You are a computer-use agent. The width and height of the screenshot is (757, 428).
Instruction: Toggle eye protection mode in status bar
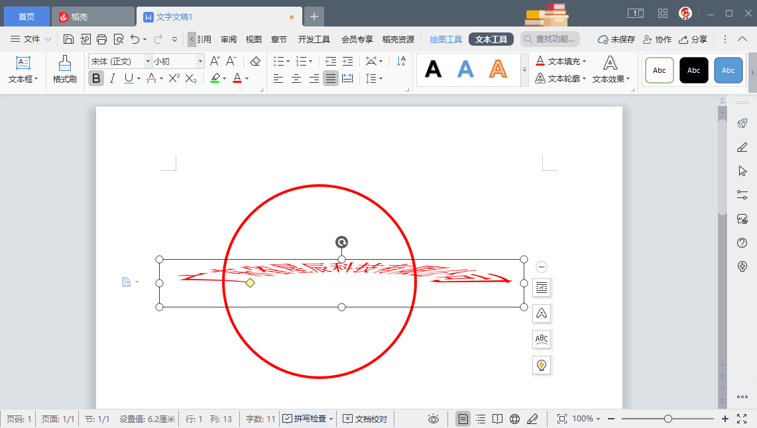(434, 419)
